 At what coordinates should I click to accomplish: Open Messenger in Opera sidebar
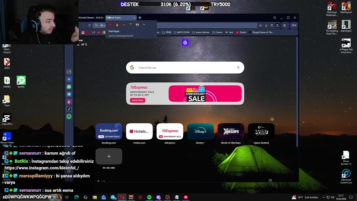[69, 79]
